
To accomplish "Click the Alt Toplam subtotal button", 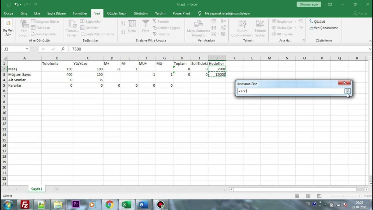I will [x=282, y=34].
